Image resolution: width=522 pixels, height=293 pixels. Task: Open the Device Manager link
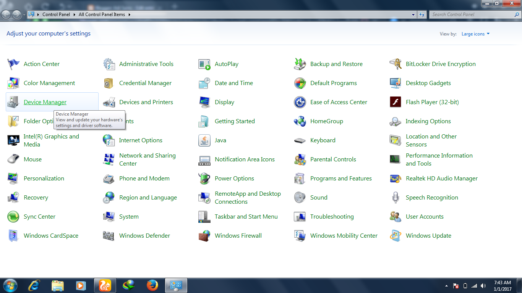(45, 102)
